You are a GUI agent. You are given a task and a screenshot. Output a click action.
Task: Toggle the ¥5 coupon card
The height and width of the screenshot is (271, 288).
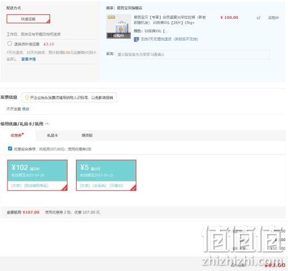coord(106,175)
